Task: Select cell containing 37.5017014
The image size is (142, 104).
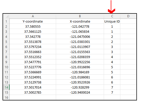Action: point(33,87)
